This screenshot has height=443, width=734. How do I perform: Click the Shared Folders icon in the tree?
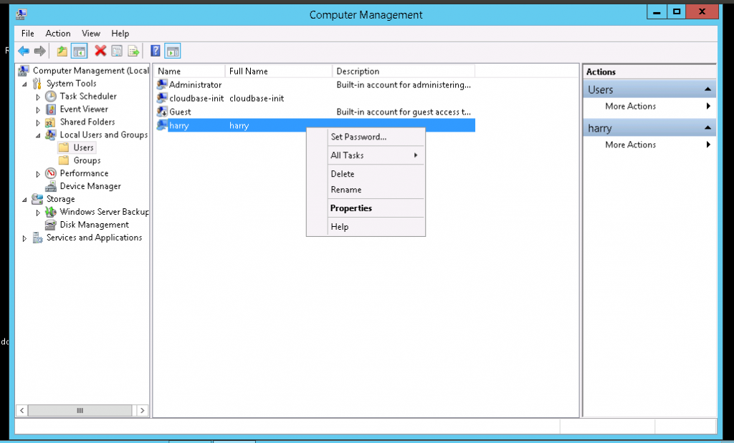[x=51, y=122]
